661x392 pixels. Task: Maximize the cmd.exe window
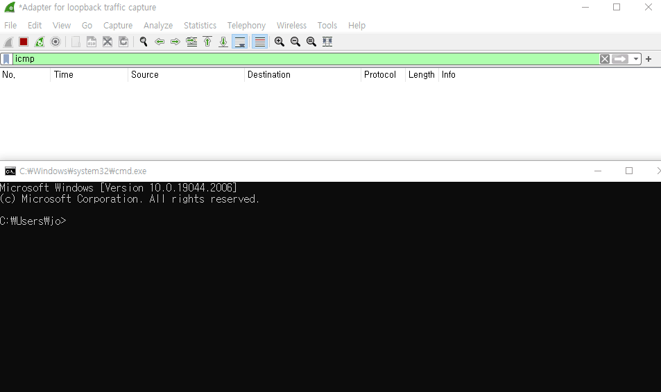click(x=629, y=171)
